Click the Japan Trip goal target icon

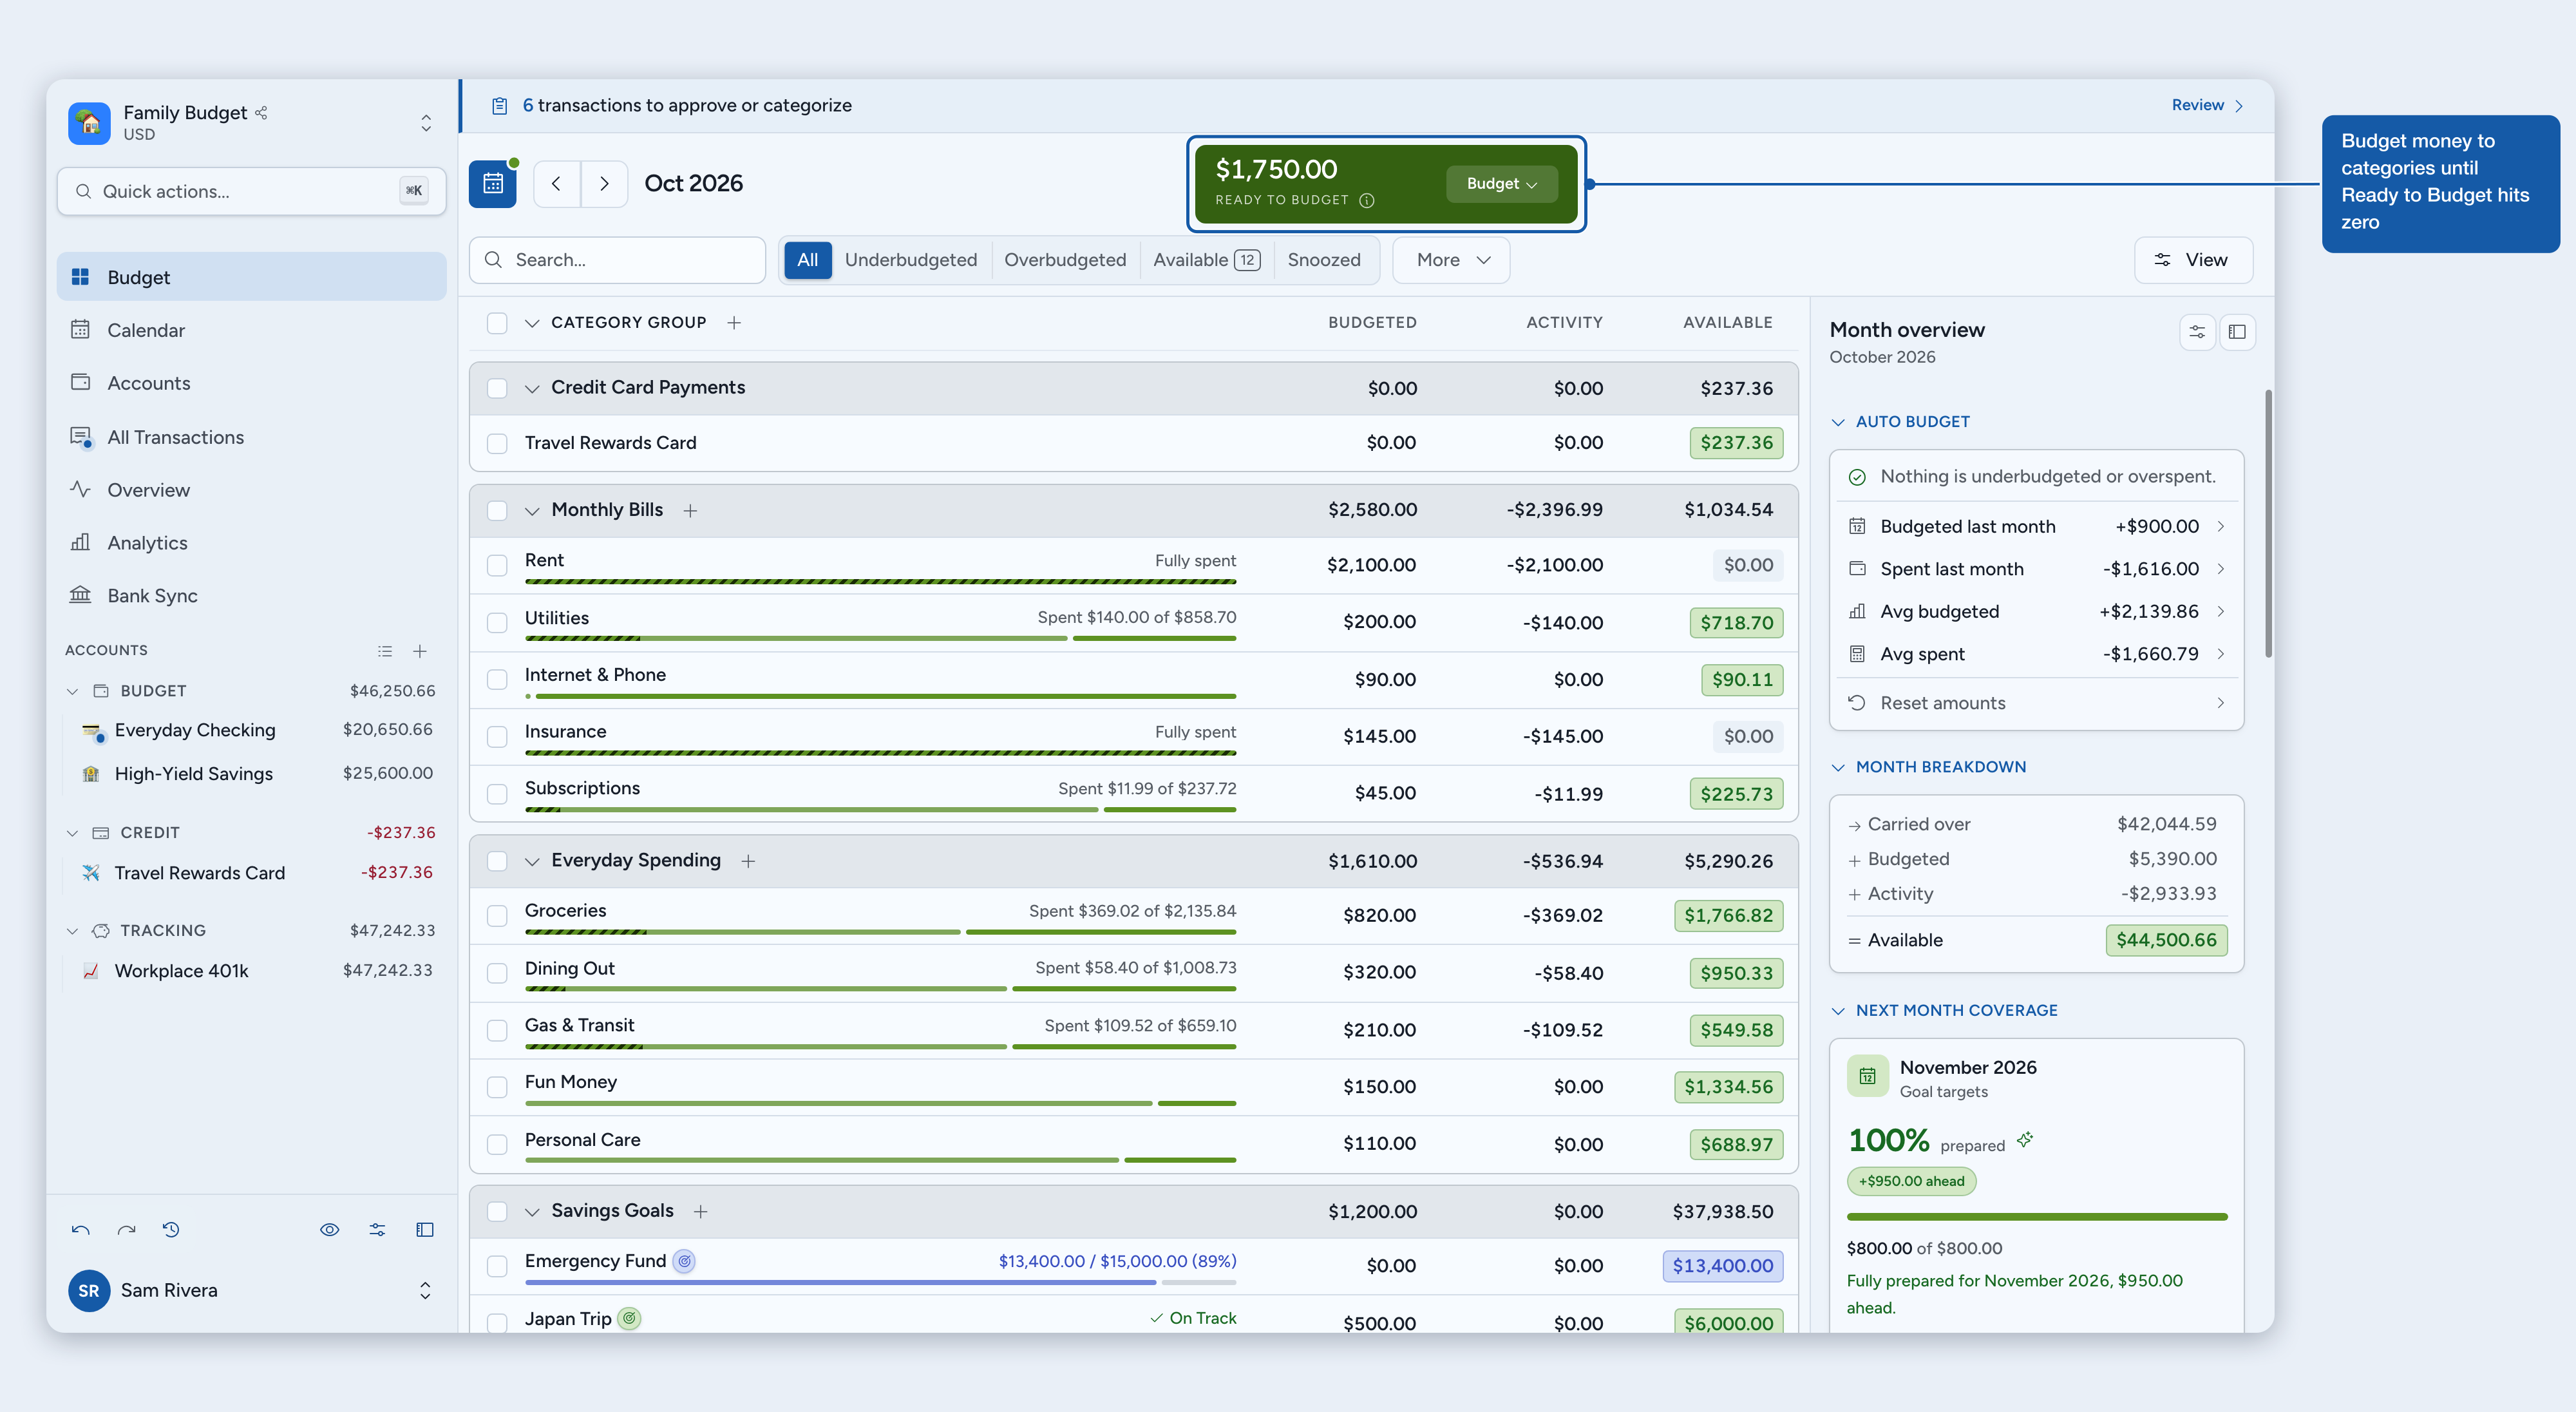(x=629, y=1319)
